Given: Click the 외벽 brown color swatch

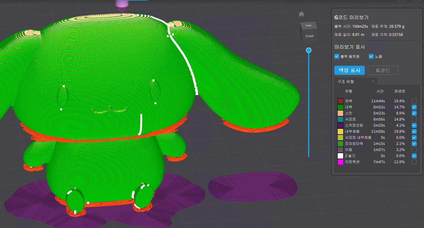Looking at the screenshot, I should 340,101.
